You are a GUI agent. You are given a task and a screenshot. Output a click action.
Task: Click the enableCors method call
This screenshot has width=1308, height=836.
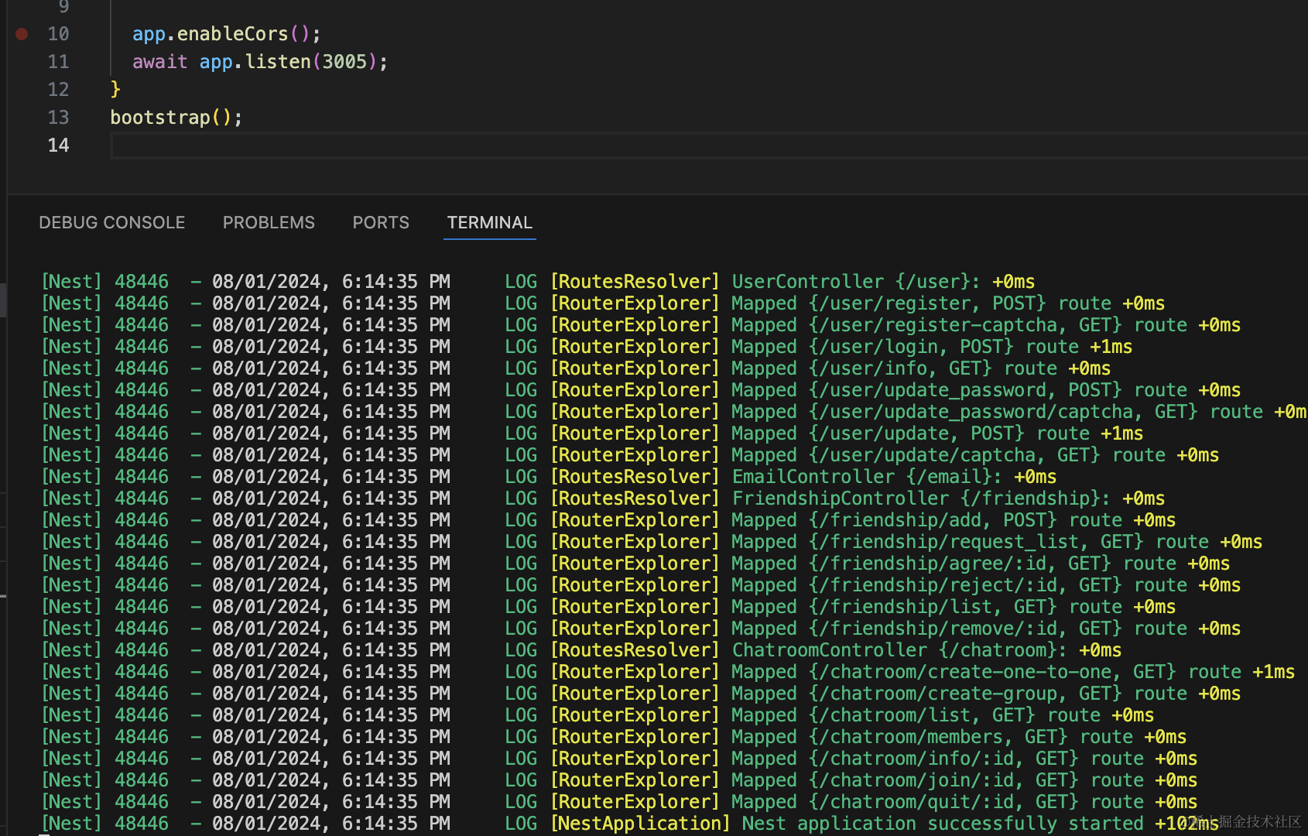[x=232, y=34]
